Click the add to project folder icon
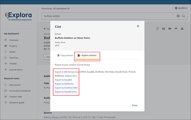The width and height of the screenshot is (191, 120). (x=170, y=28)
